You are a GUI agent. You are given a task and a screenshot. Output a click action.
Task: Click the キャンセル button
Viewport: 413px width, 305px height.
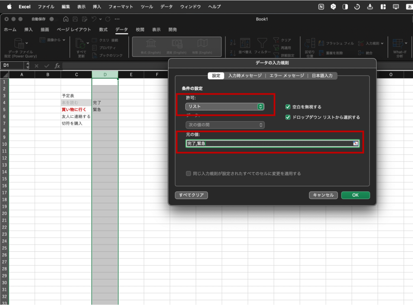pos(323,195)
